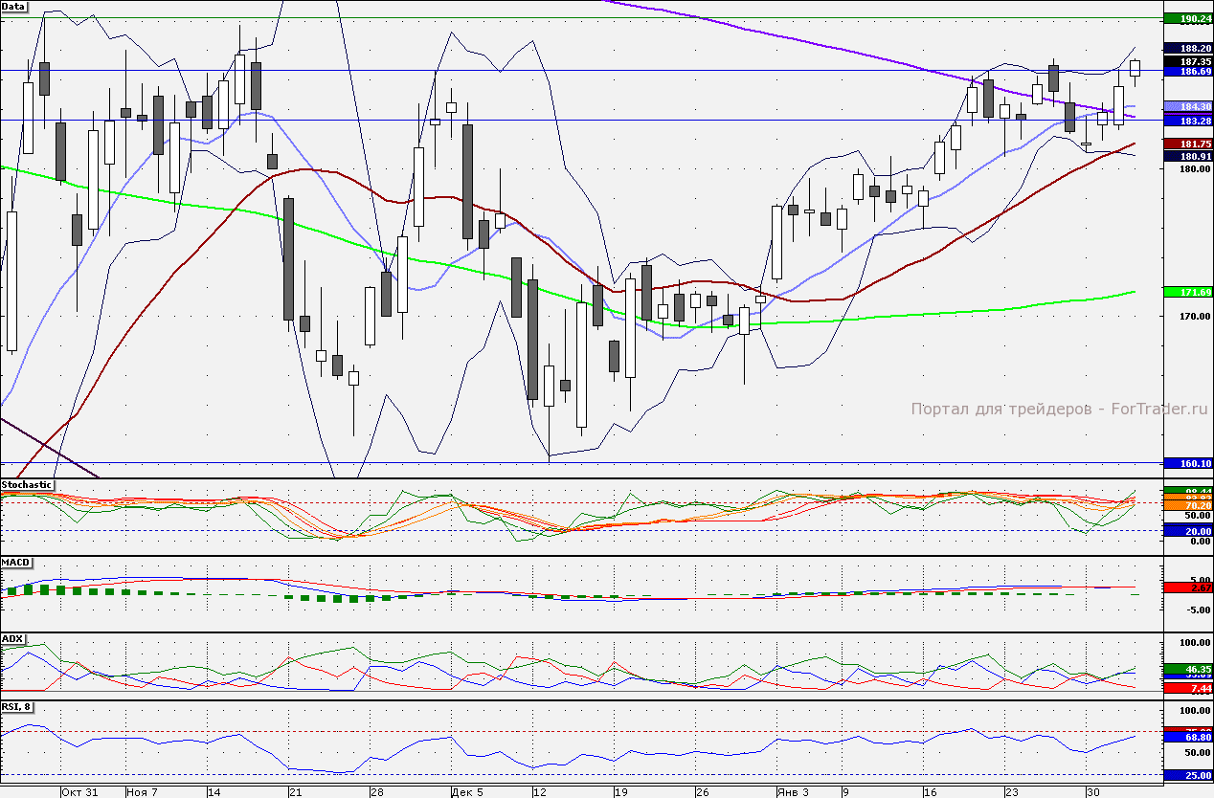Click the green 171.69 moving average tag
The width and height of the screenshot is (1214, 798).
point(1187,291)
